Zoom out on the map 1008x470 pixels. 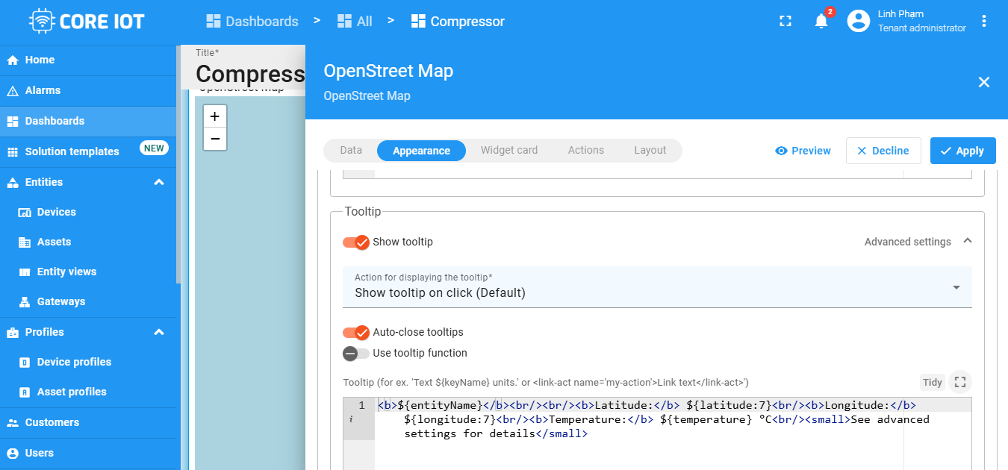pyautogui.click(x=215, y=139)
